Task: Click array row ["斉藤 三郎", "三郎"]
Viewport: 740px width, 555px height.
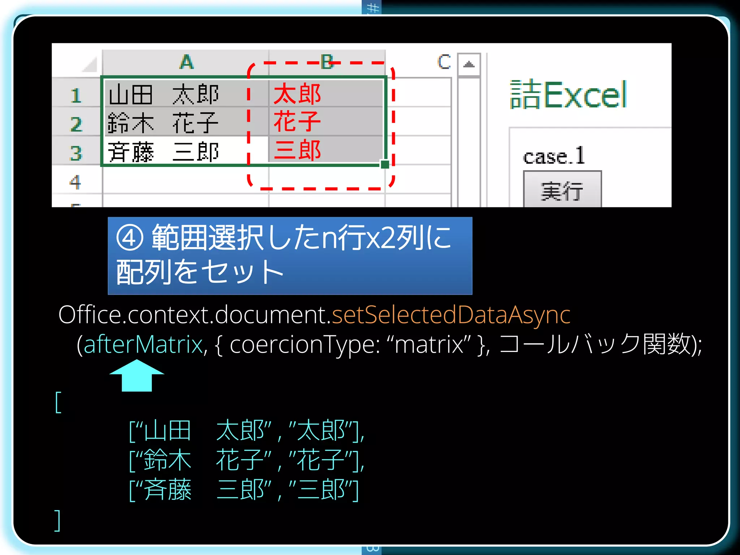Action: click(x=244, y=490)
